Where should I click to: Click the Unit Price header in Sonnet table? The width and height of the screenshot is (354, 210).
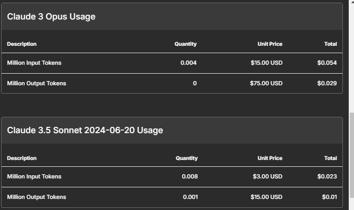(270, 158)
